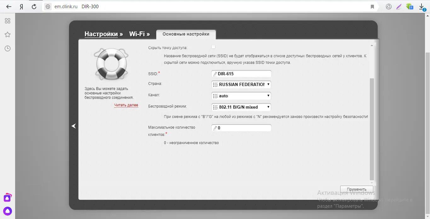The width and height of the screenshot is (430, 219).
Task: Click the 'Скрыть точку доступа:' label
Action: (x=168, y=48)
